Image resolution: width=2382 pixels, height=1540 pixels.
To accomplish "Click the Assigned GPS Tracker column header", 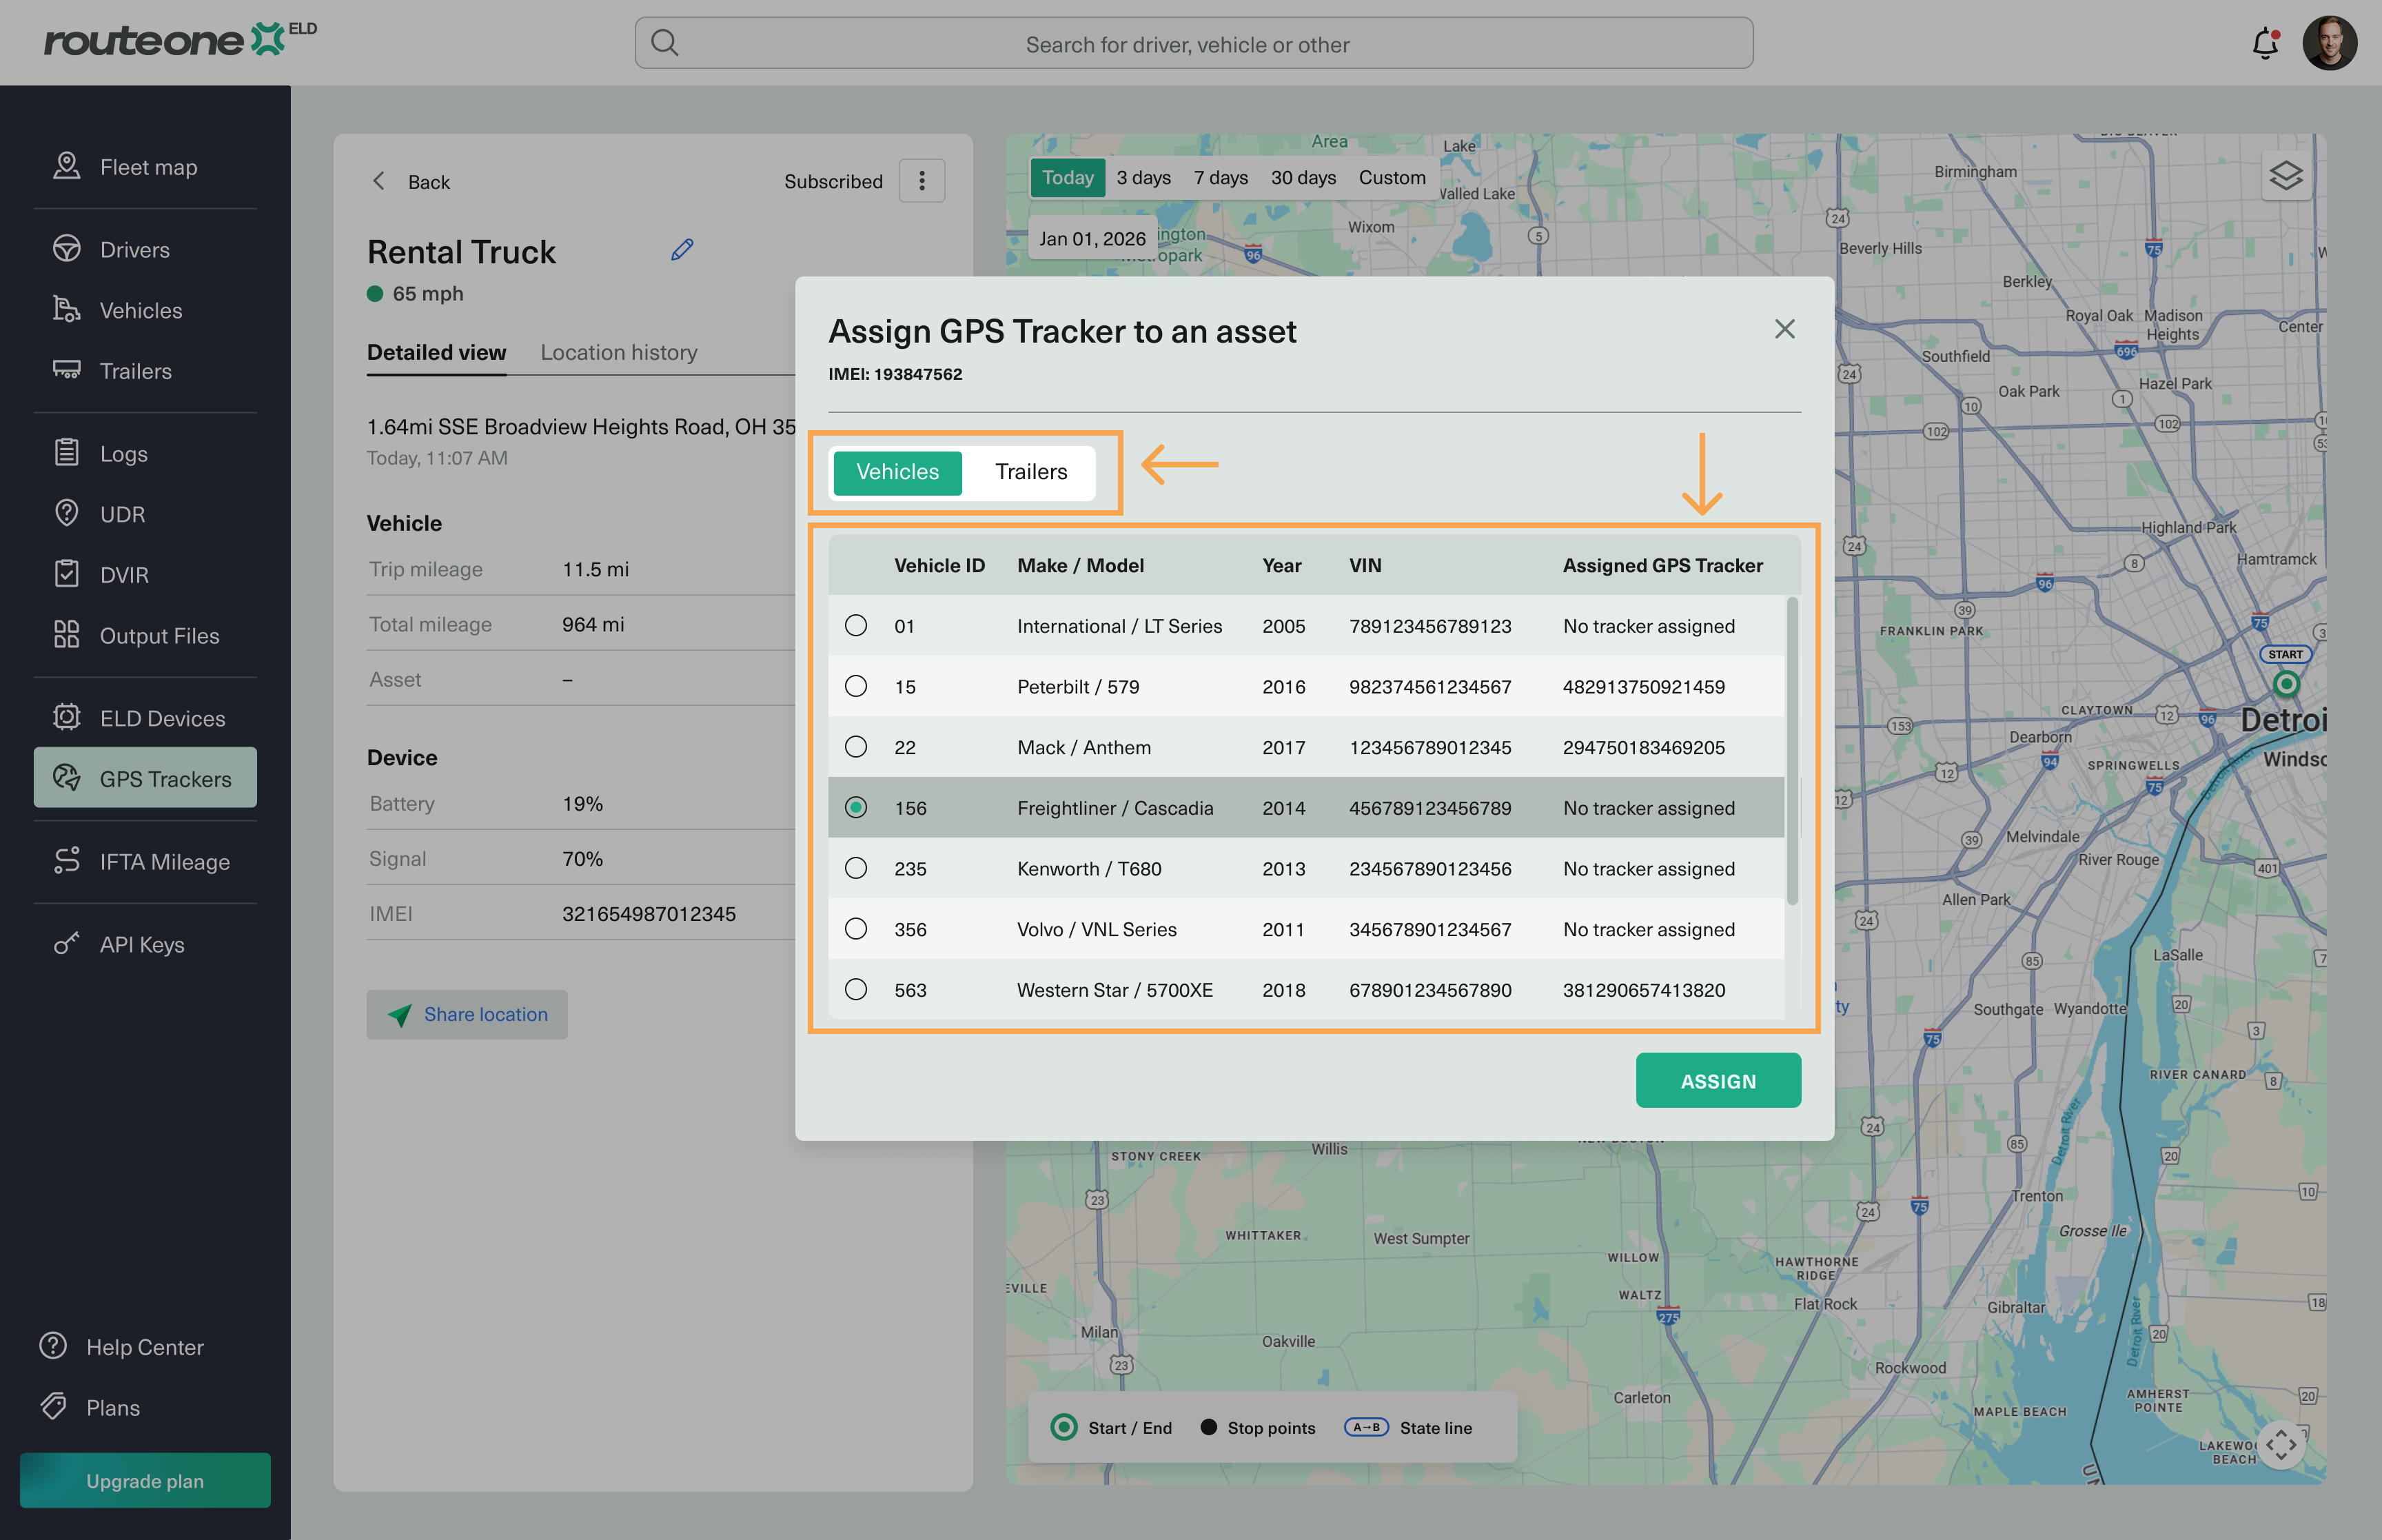I will coord(1663,565).
